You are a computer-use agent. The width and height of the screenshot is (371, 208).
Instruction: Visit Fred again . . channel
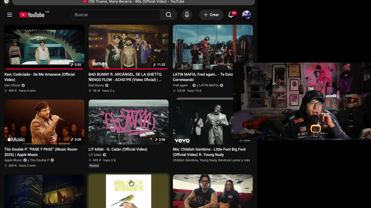coord(182,85)
